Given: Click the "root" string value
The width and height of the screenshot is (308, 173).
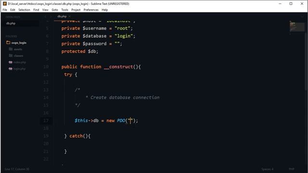Looking at the screenshot, I should click(x=122, y=28).
